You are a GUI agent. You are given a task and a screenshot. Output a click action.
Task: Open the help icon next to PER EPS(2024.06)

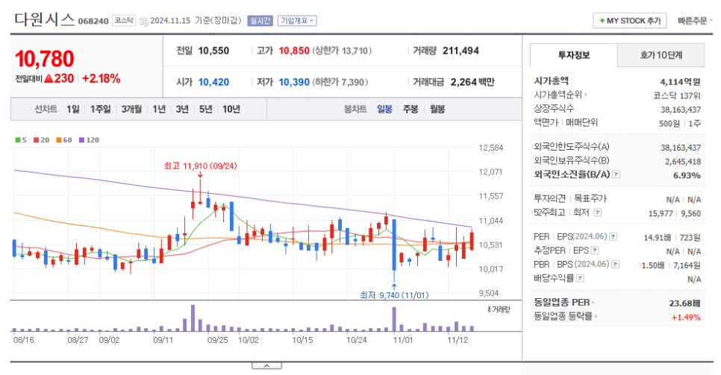coord(614,237)
